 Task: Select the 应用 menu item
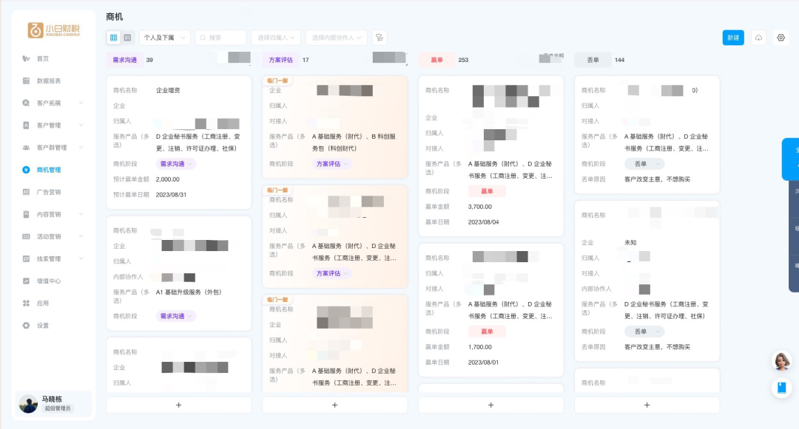pyautogui.click(x=41, y=303)
